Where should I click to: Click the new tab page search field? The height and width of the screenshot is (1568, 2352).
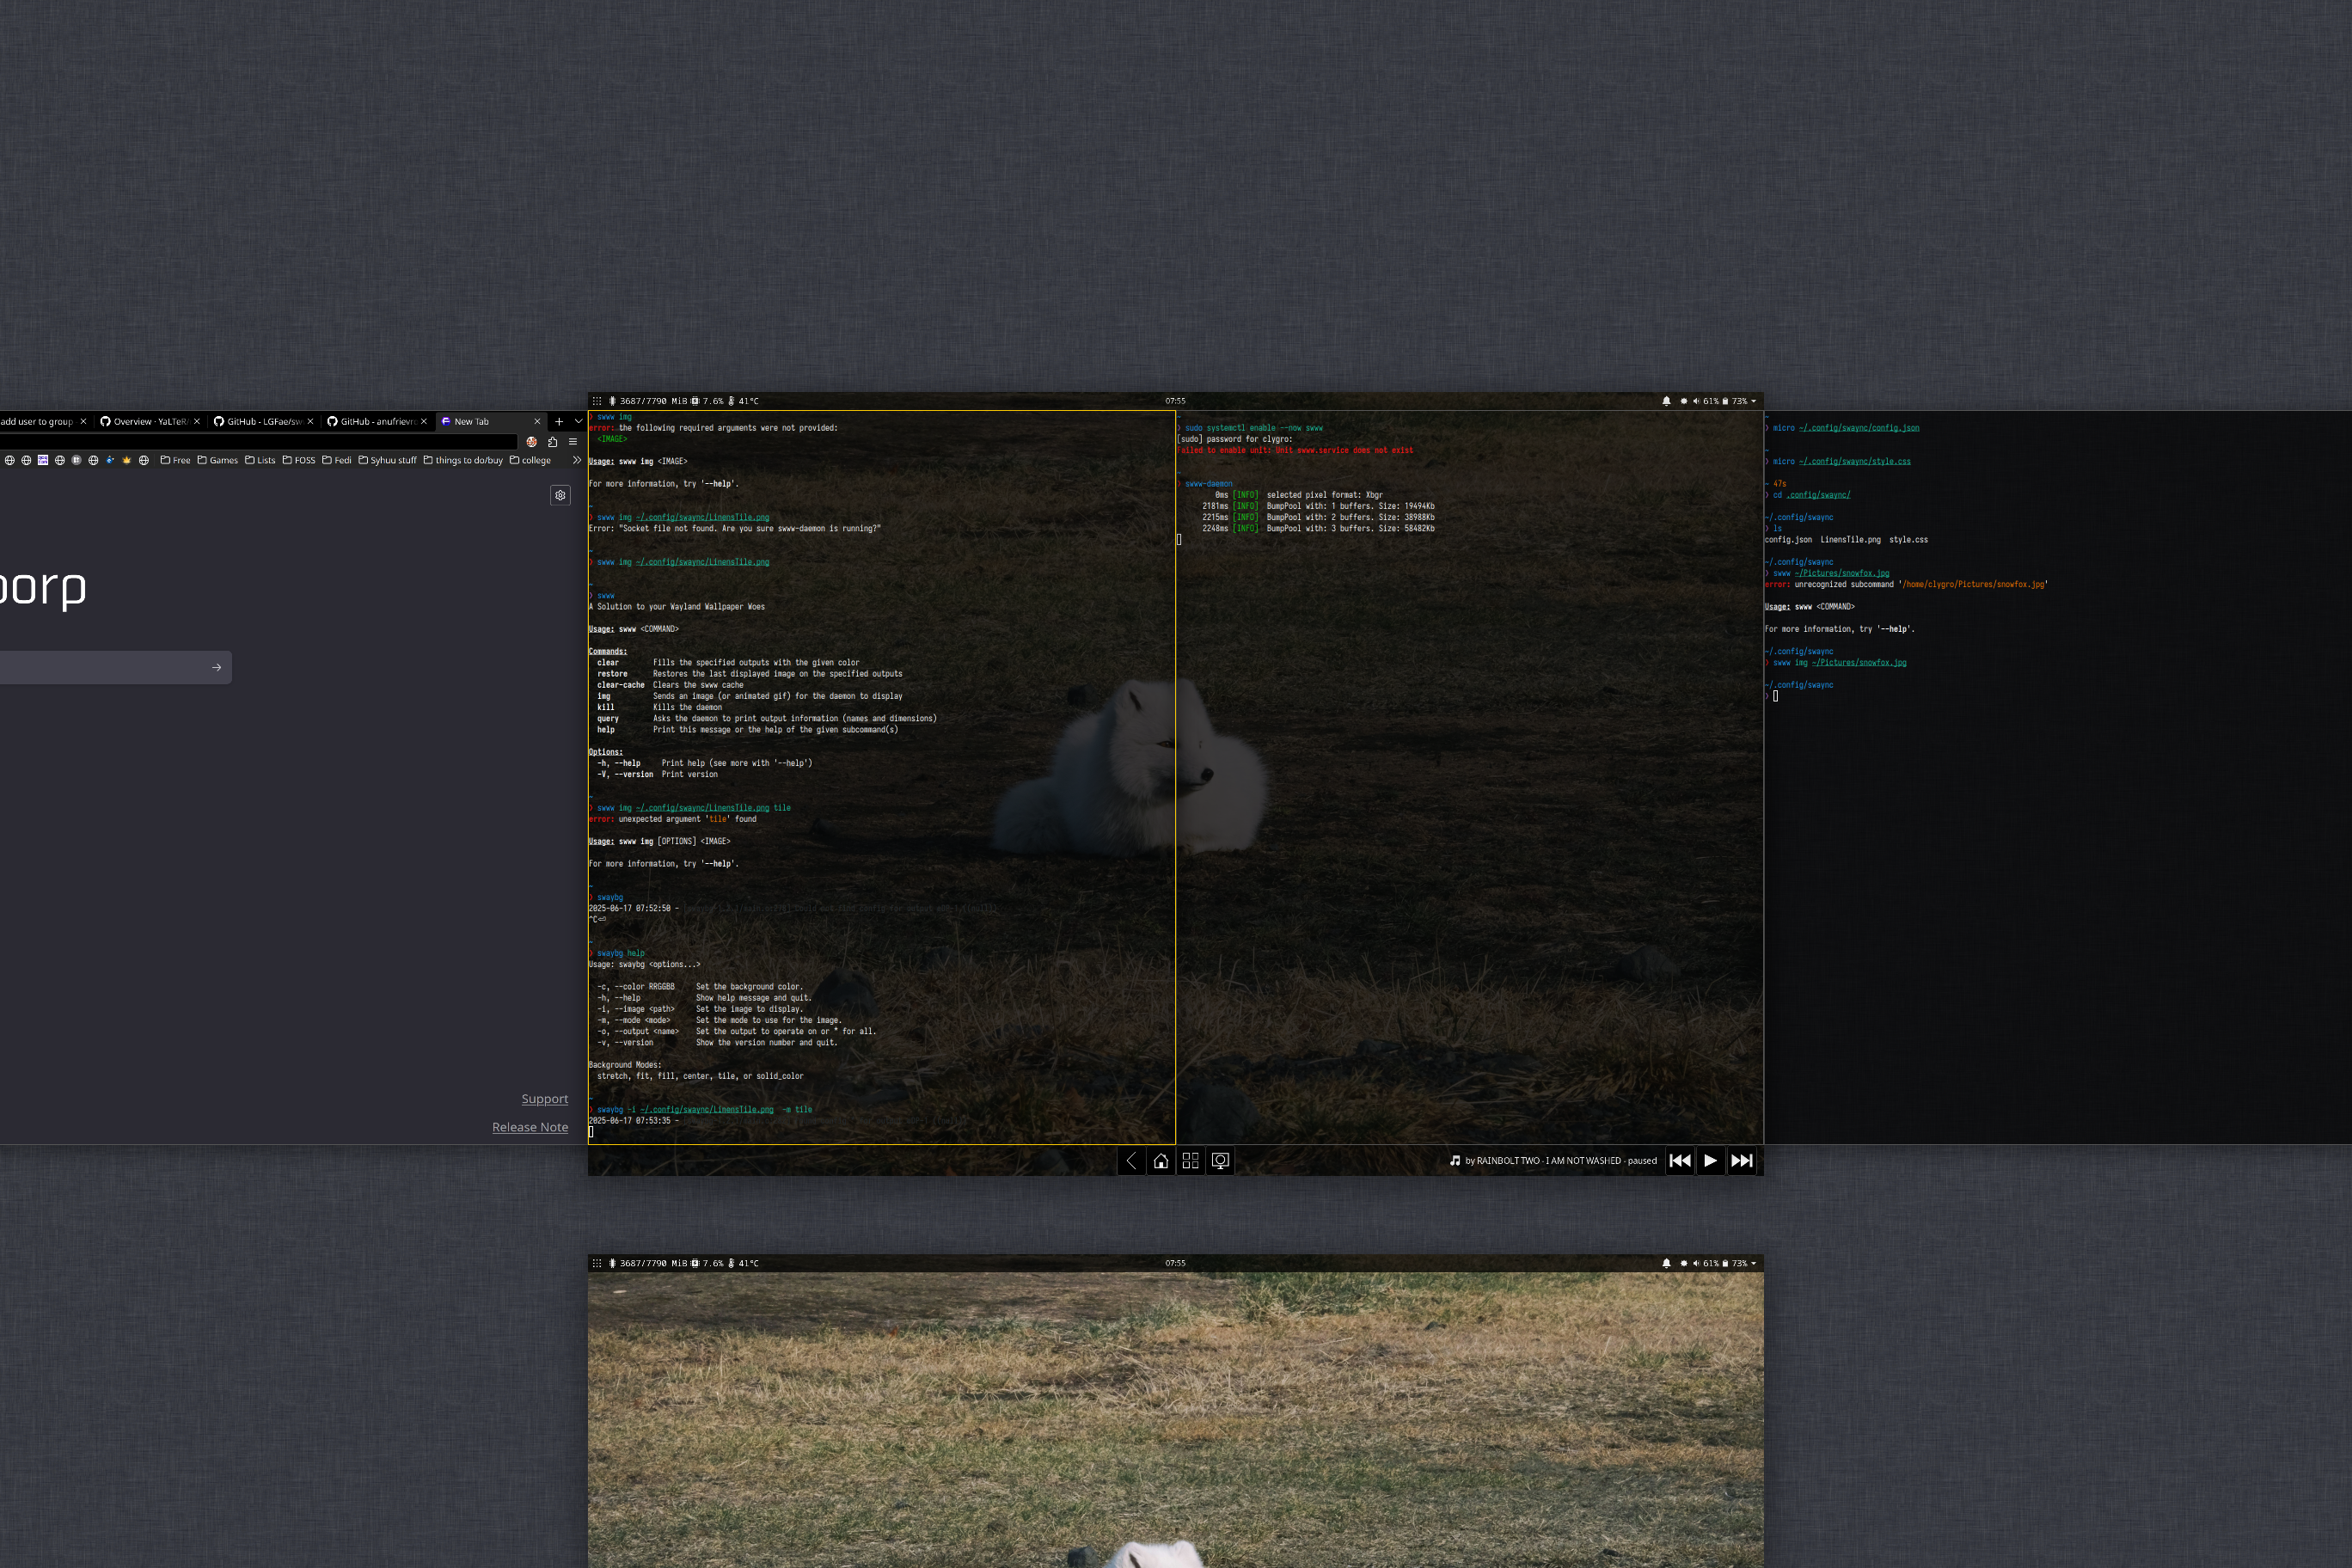coord(100,667)
